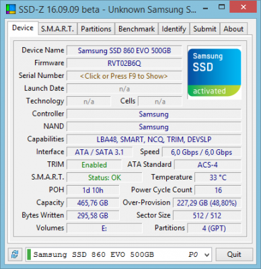Click the S.M.A.R.T. Status OK field
This screenshot has width=261, height=269.
pos(104,178)
